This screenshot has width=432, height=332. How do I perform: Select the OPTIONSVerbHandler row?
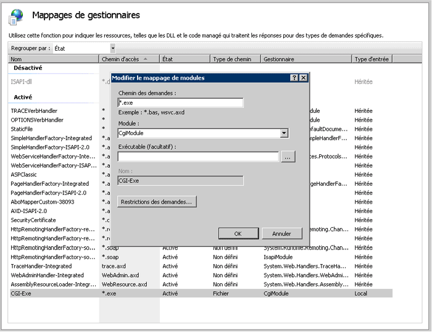coord(37,120)
